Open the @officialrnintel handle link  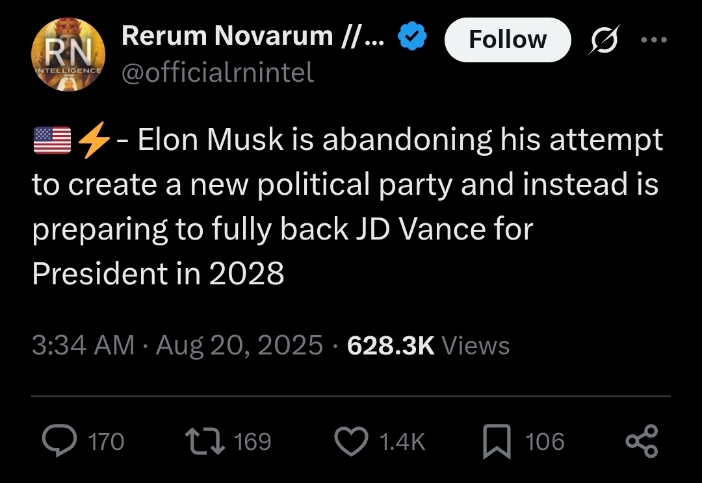pyautogui.click(x=218, y=73)
